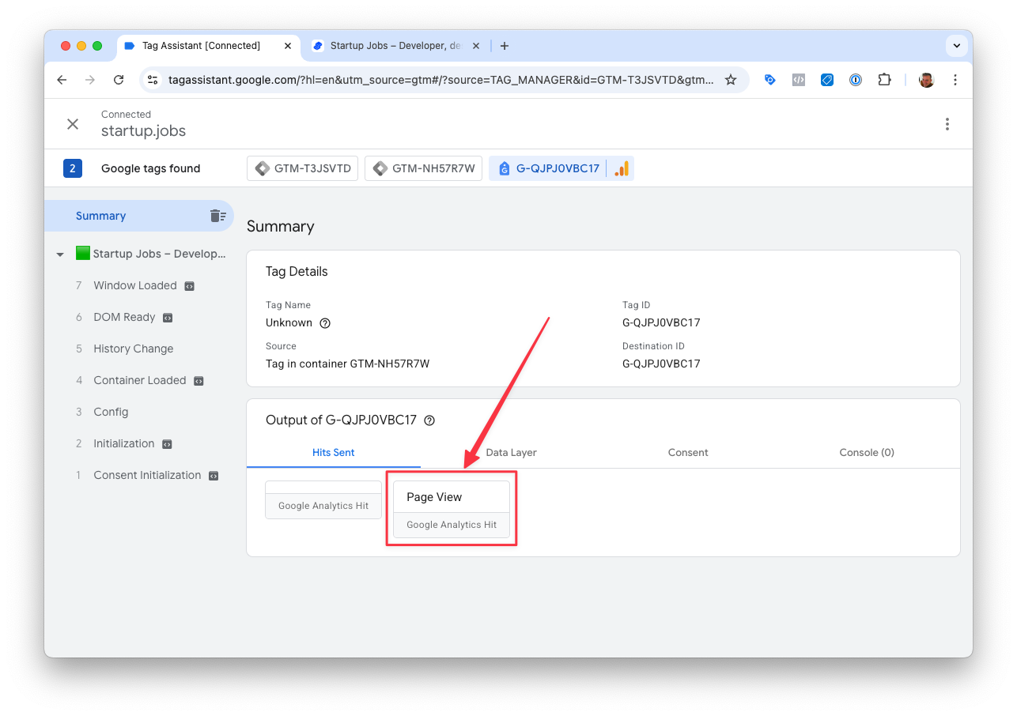Screen dimensions: 1017x716
Task: Open the 1Password extension icon
Action: (x=856, y=80)
